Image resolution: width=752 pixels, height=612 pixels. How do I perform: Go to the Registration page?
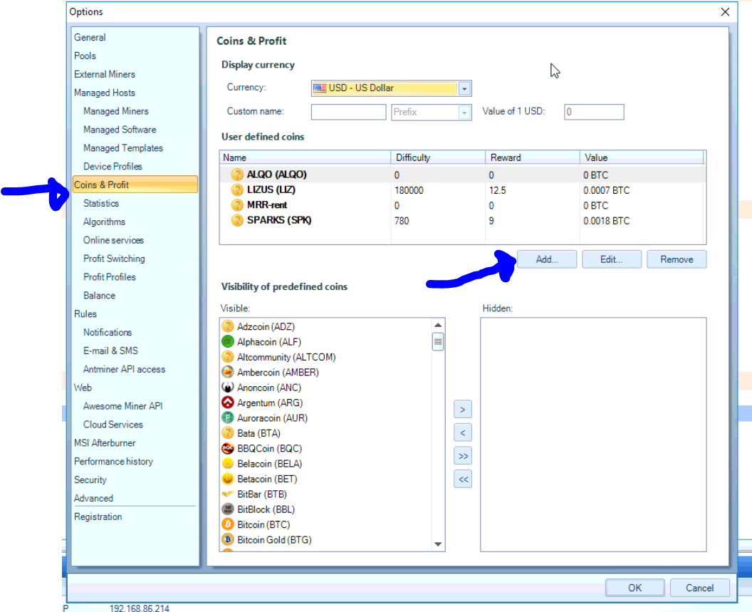[x=98, y=517]
